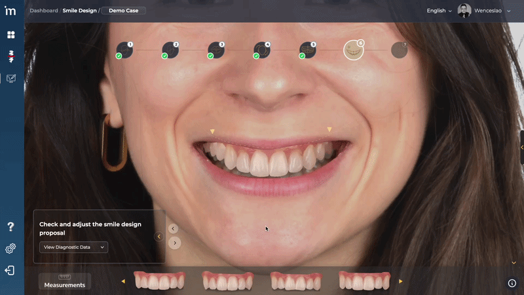The height and width of the screenshot is (295, 524).
Task: Select workflow step 3 icon
Action: 216,50
